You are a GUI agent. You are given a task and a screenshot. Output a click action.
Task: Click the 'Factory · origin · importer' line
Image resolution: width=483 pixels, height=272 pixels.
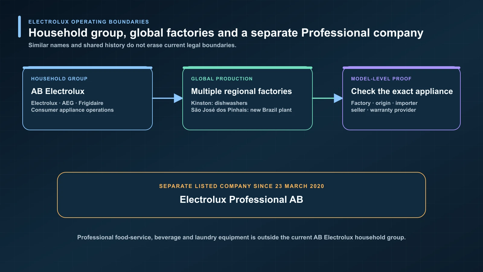[384, 103]
